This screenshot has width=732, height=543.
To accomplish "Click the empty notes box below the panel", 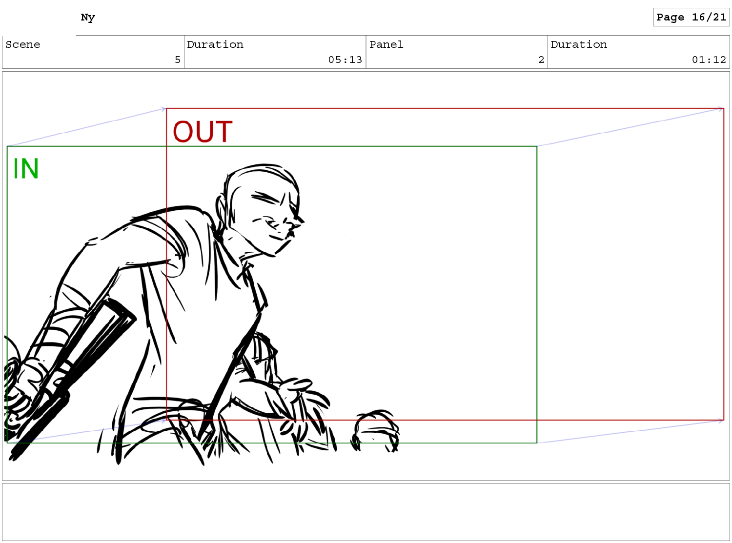I will (366, 512).
